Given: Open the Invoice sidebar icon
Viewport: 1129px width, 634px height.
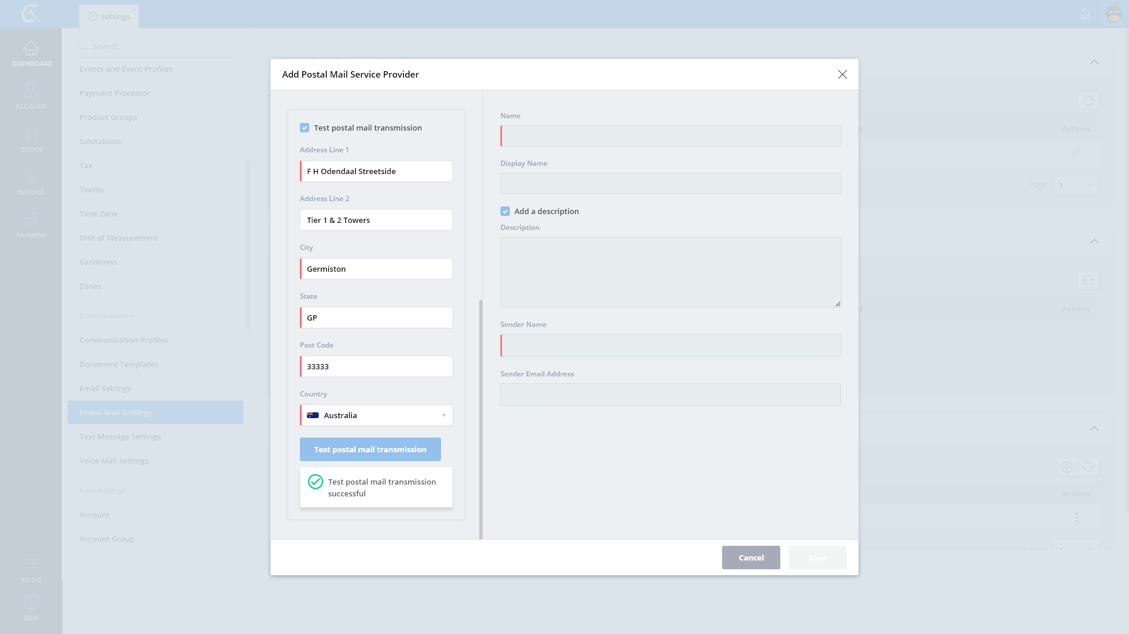Looking at the screenshot, I should click(x=31, y=177).
